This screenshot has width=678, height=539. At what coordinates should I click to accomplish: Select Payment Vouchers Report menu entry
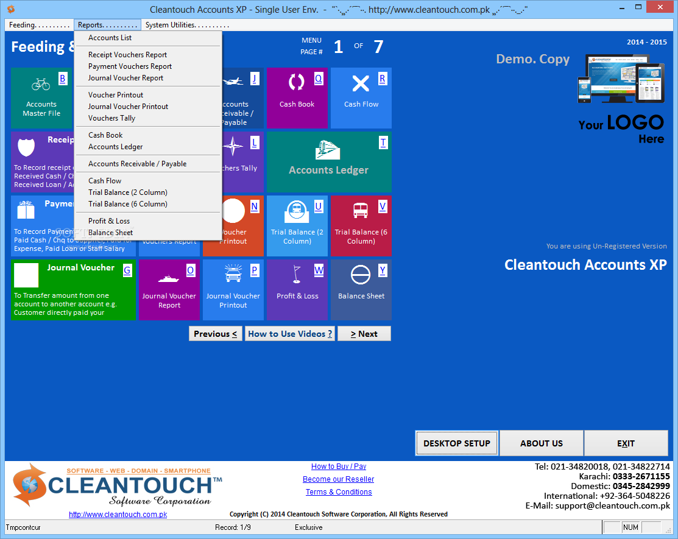(148, 66)
